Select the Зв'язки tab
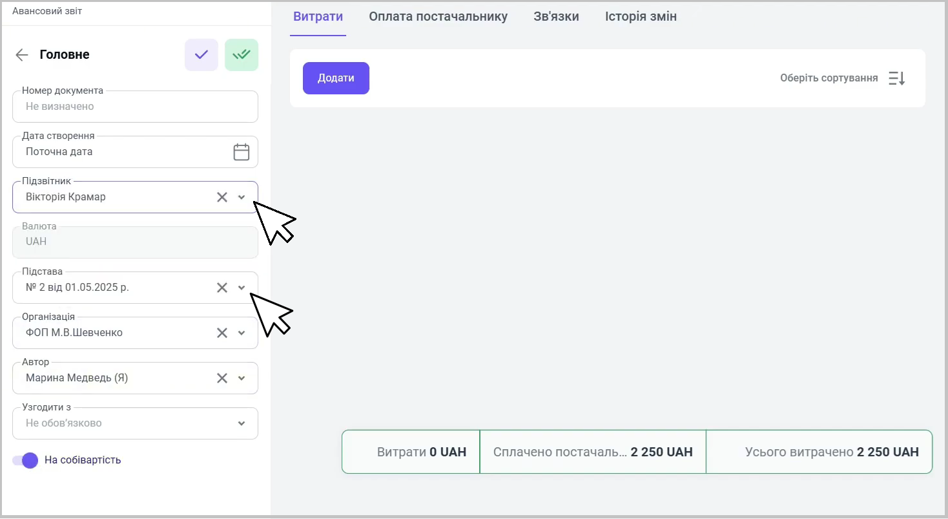948x519 pixels. [x=556, y=17]
